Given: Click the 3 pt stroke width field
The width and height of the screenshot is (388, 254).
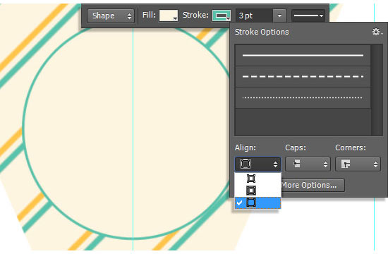Looking at the screenshot, I should click(254, 16).
